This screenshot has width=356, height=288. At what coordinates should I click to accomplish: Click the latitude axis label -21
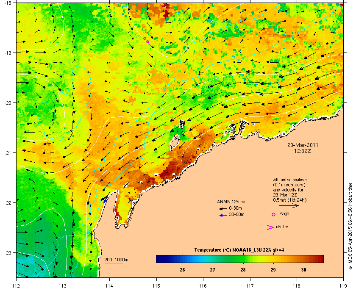[x=8, y=152]
